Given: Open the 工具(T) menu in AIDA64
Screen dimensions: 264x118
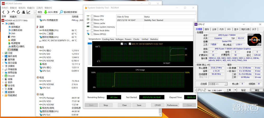Looking at the screenshot, I should point(40,8).
